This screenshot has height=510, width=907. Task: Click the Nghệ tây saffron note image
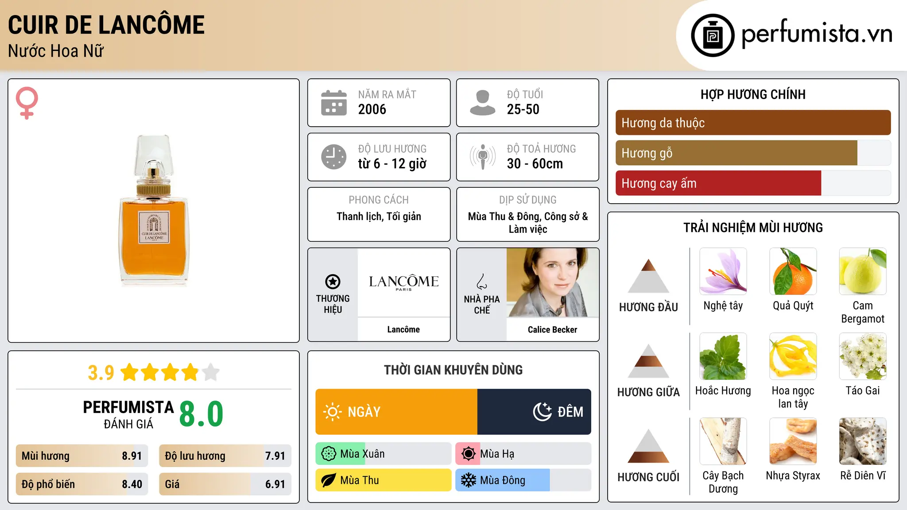pyautogui.click(x=723, y=271)
